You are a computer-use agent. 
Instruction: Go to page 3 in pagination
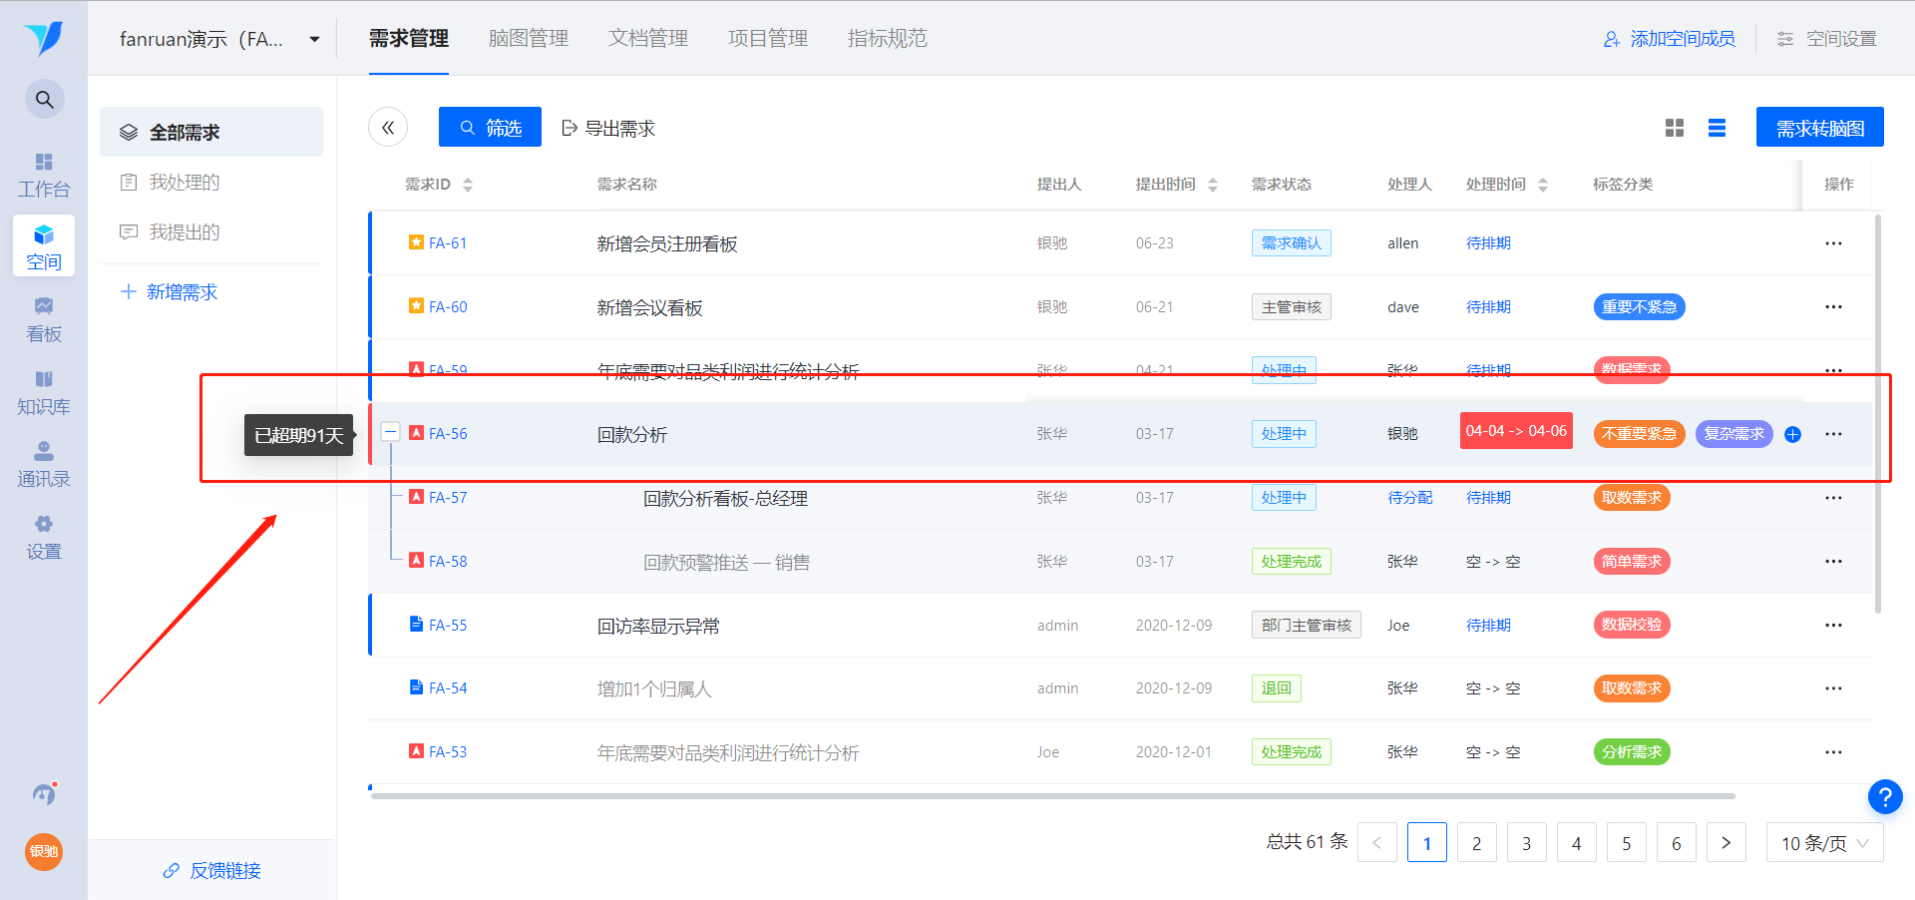click(x=1526, y=843)
